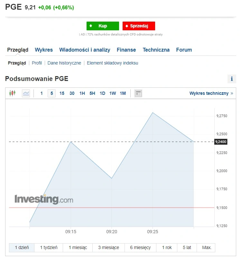Choose the 1M interval option
The height and width of the screenshot is (260, 242).
tap(123, 93)
